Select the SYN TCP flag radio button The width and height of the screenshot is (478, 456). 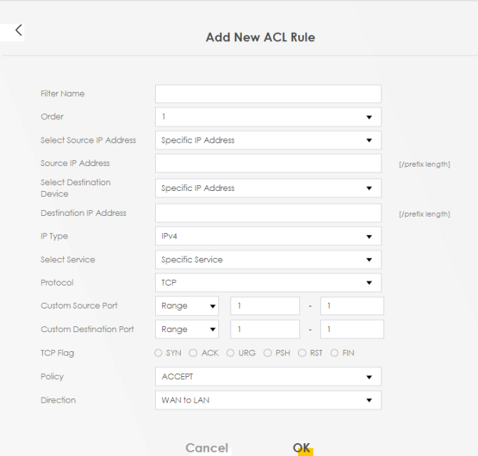(158, 353)
